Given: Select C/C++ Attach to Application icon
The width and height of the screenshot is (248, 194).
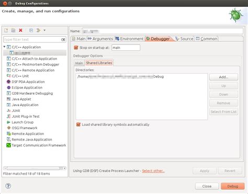Looking at the screenshot, I should [9, 59].
